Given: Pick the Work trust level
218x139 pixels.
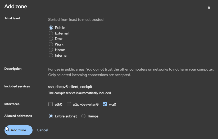Looking at the screenshot, I should [51, 44].
